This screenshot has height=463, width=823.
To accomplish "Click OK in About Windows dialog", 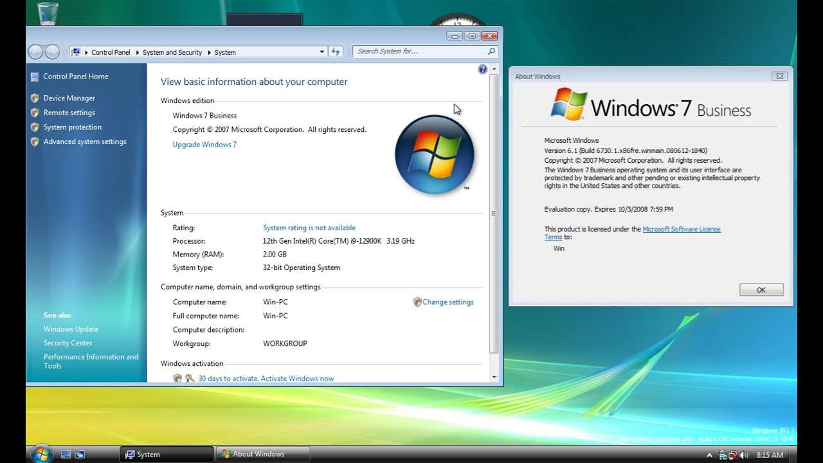I will [x=761, y=290].
